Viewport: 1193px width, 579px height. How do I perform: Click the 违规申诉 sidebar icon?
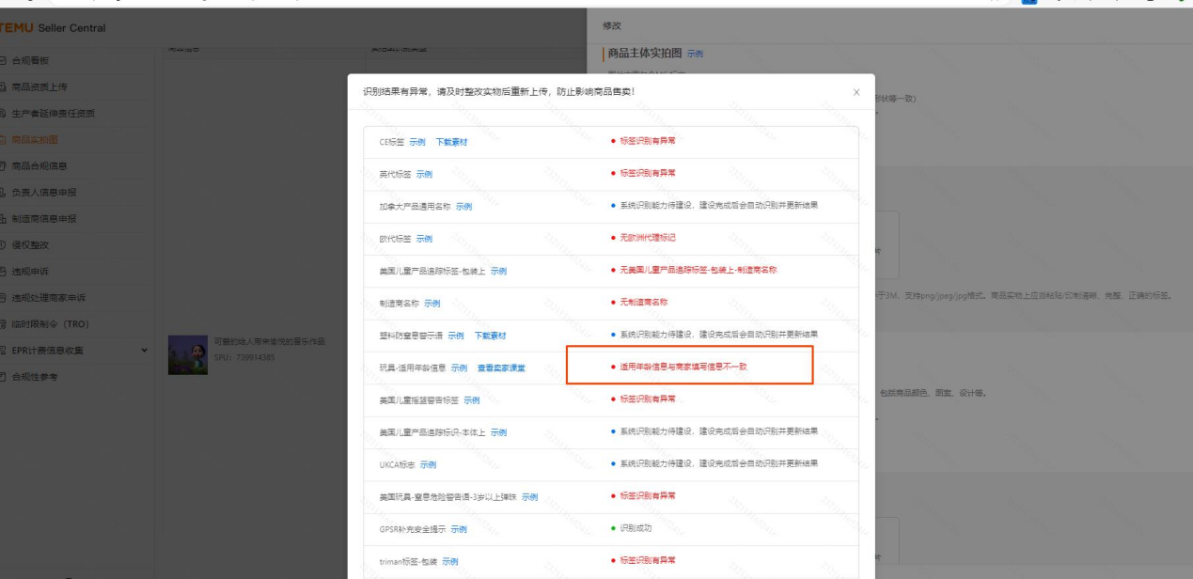pyautogui.click(x=3, y=272)
